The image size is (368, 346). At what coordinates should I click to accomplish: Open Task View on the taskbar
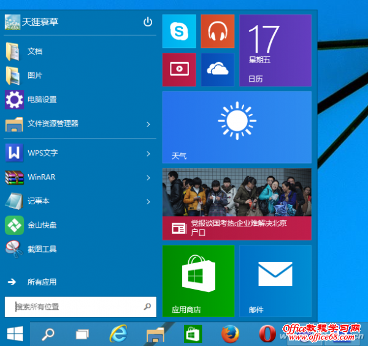click(x=82, y=334)
